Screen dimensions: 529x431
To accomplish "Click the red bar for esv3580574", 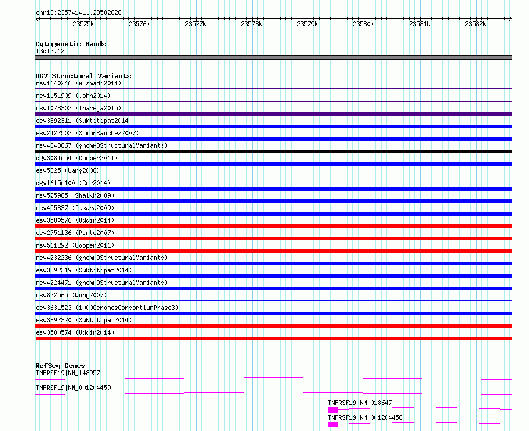I will click(273, 338).
